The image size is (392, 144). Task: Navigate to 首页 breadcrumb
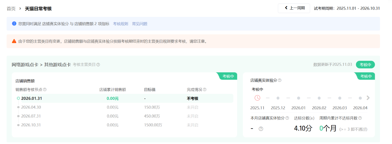(x=11, y=8)
